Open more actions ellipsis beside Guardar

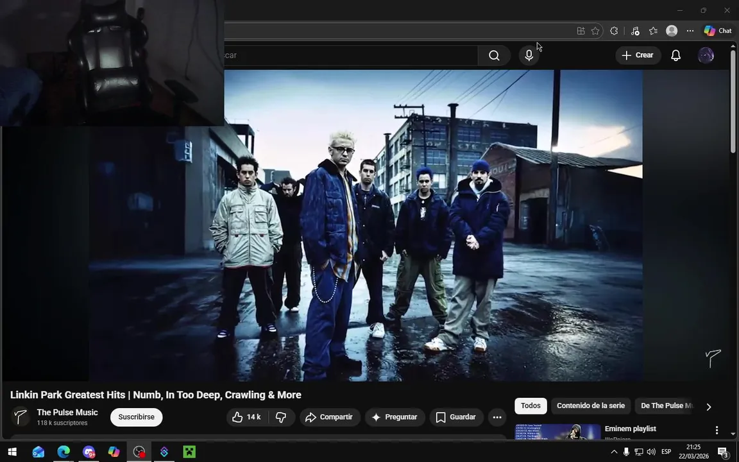[497, 417]
